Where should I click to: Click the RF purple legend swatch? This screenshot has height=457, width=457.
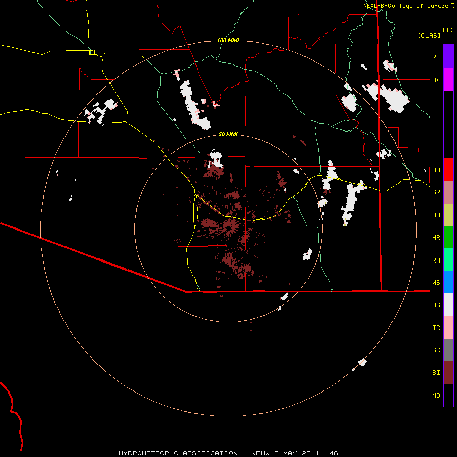click(x=448, y=57)
